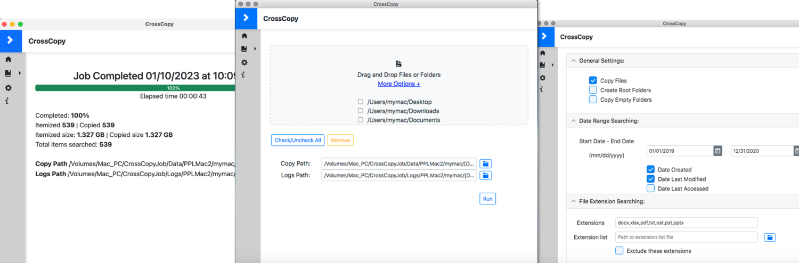Click 'Itemized 539 | Copied 539' line
Image resolution: width=799 pixels, height=263 pixels.
(x=74, y=125)
